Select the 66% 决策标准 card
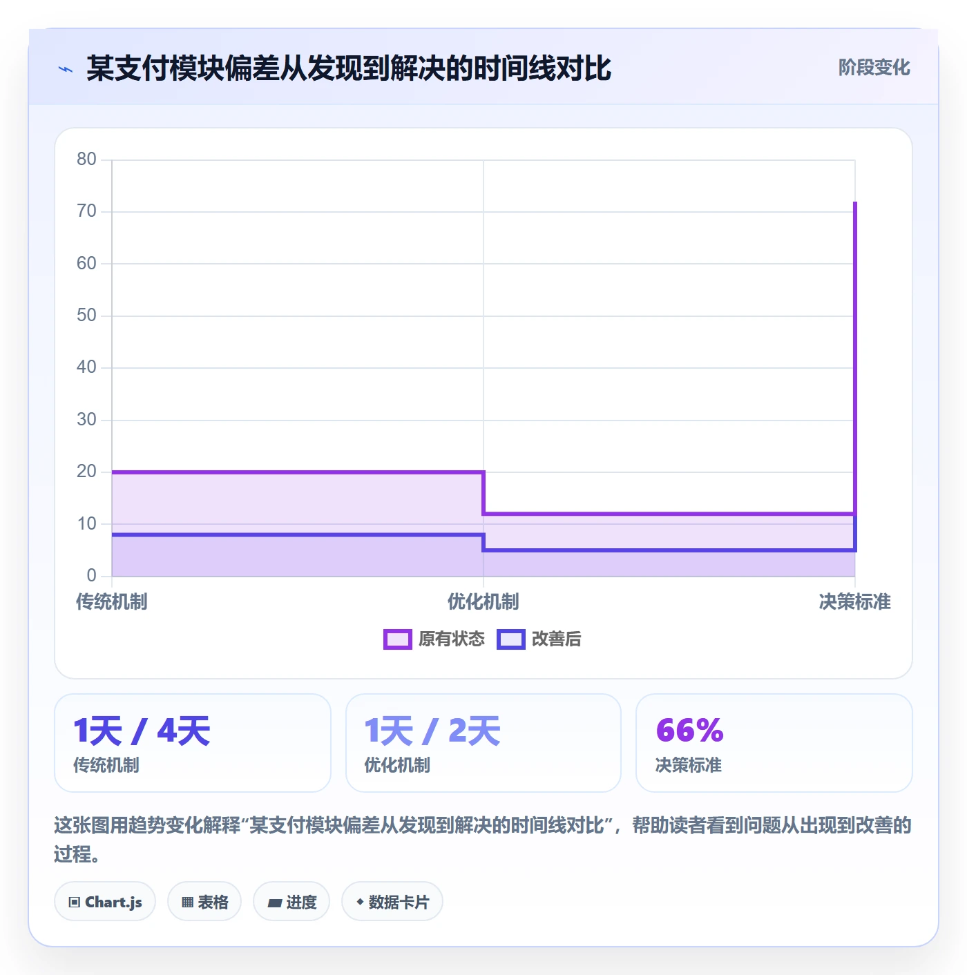 (774, 743)
